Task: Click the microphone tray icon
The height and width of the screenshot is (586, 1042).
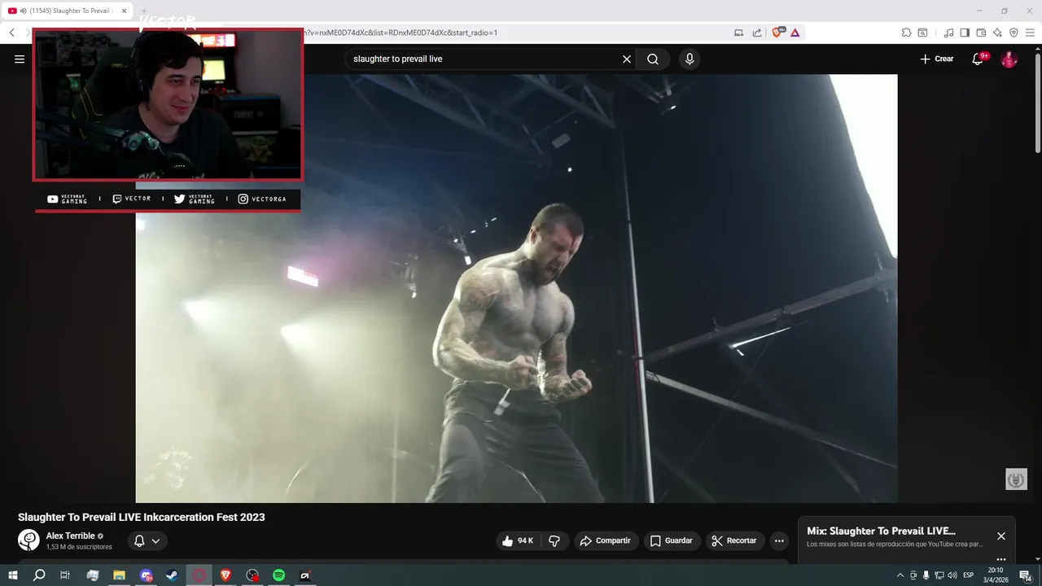Action: pyautogui.click(x=926, y=575)
